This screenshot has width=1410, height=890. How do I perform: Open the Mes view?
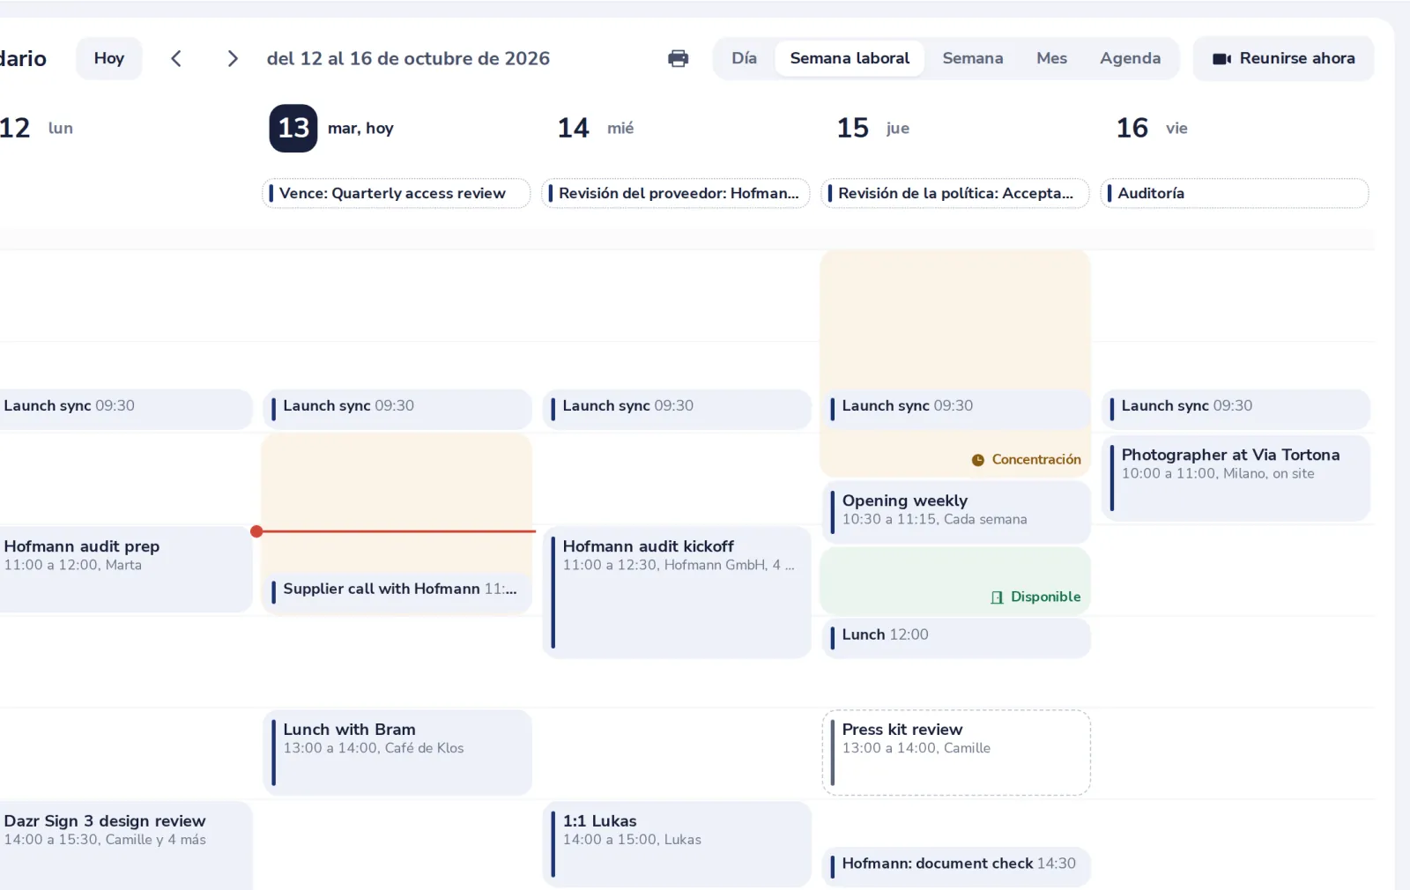tap(1051, 58)
